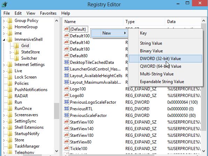Screen dimensions: 208x156
Task: Click the StartView100 string value icon
Action: pos(66,122)
